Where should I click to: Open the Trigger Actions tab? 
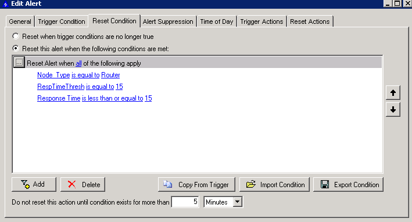click(x=261, y=22)
